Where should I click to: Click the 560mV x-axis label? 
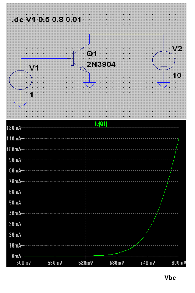55,263
